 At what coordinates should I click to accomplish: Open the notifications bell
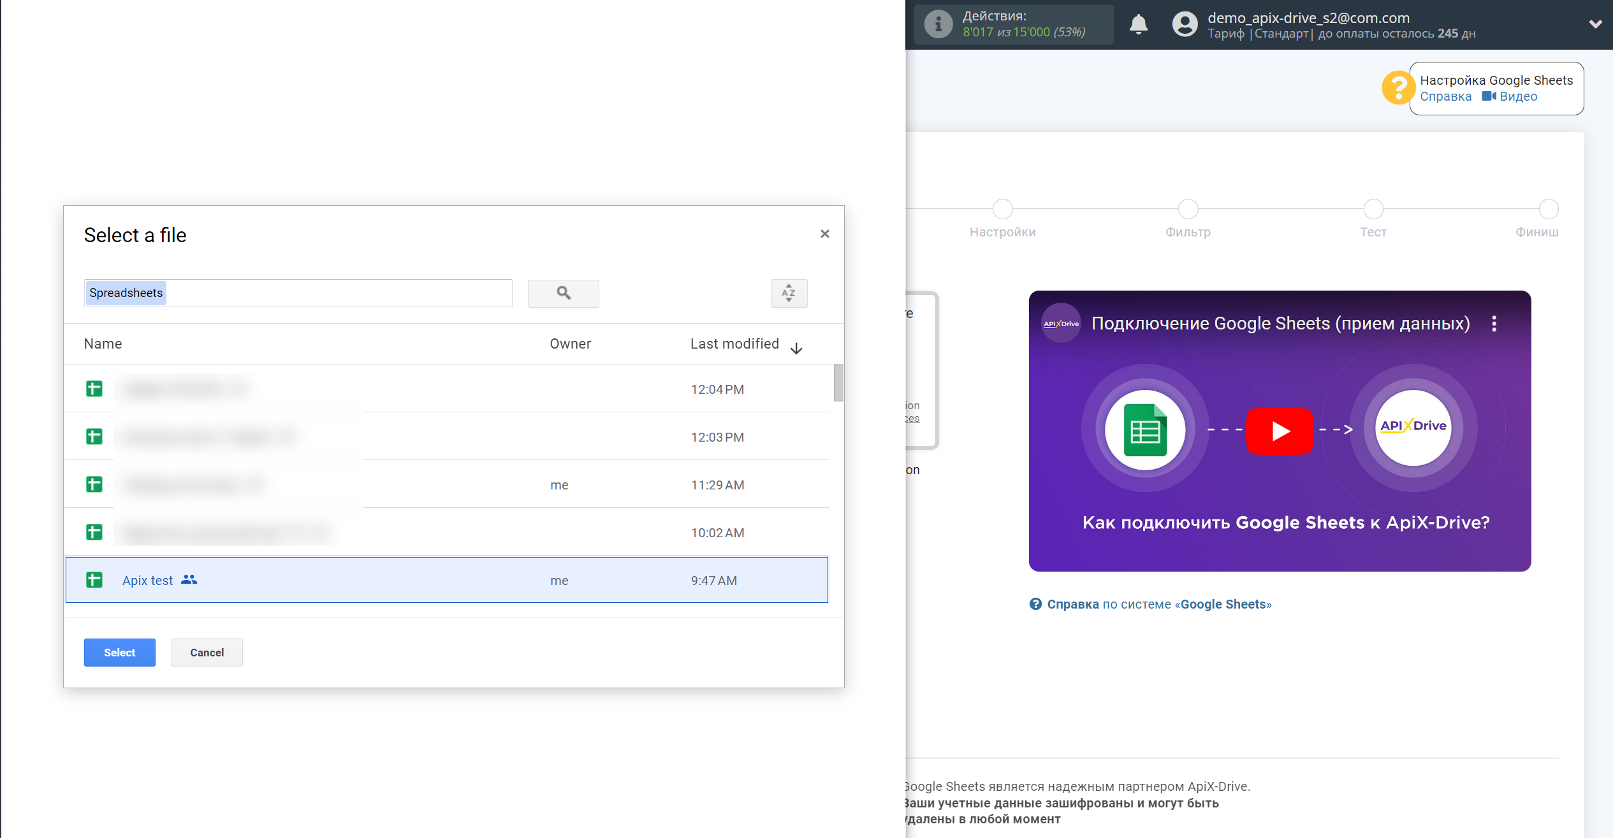[1138, 25]
